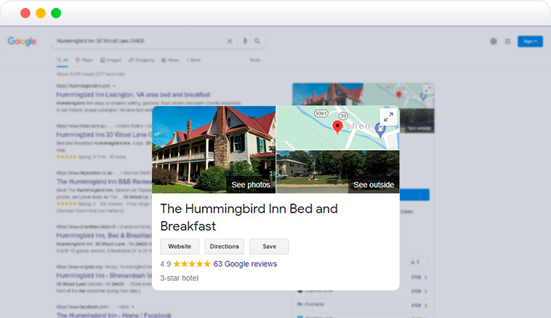Switch to the News search tab
This screenshot has height=318, width=551.
(x=170, y=60)
